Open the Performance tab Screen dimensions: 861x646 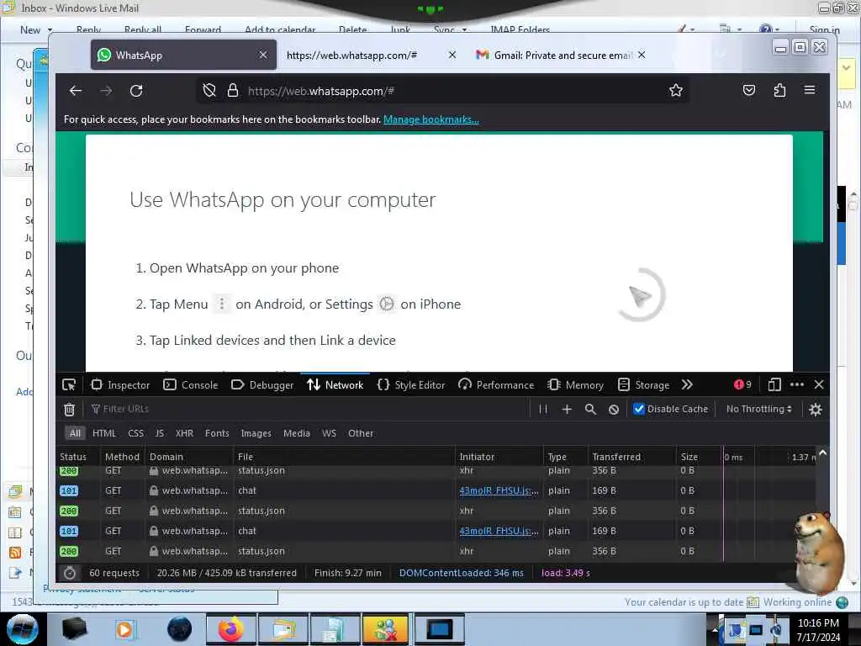click(x=496, y=385)
